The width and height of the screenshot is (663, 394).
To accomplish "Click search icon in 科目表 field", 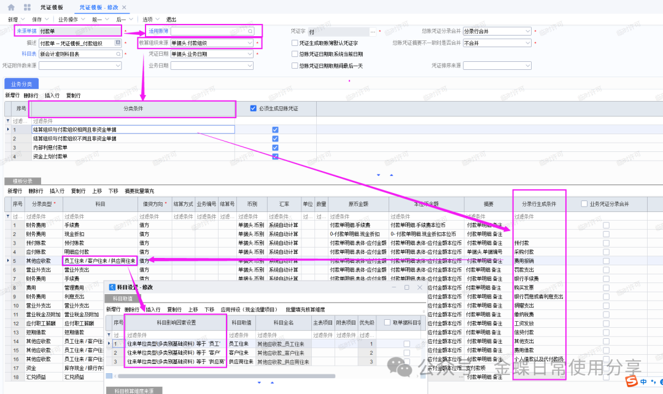I will (x=118, y=54).
